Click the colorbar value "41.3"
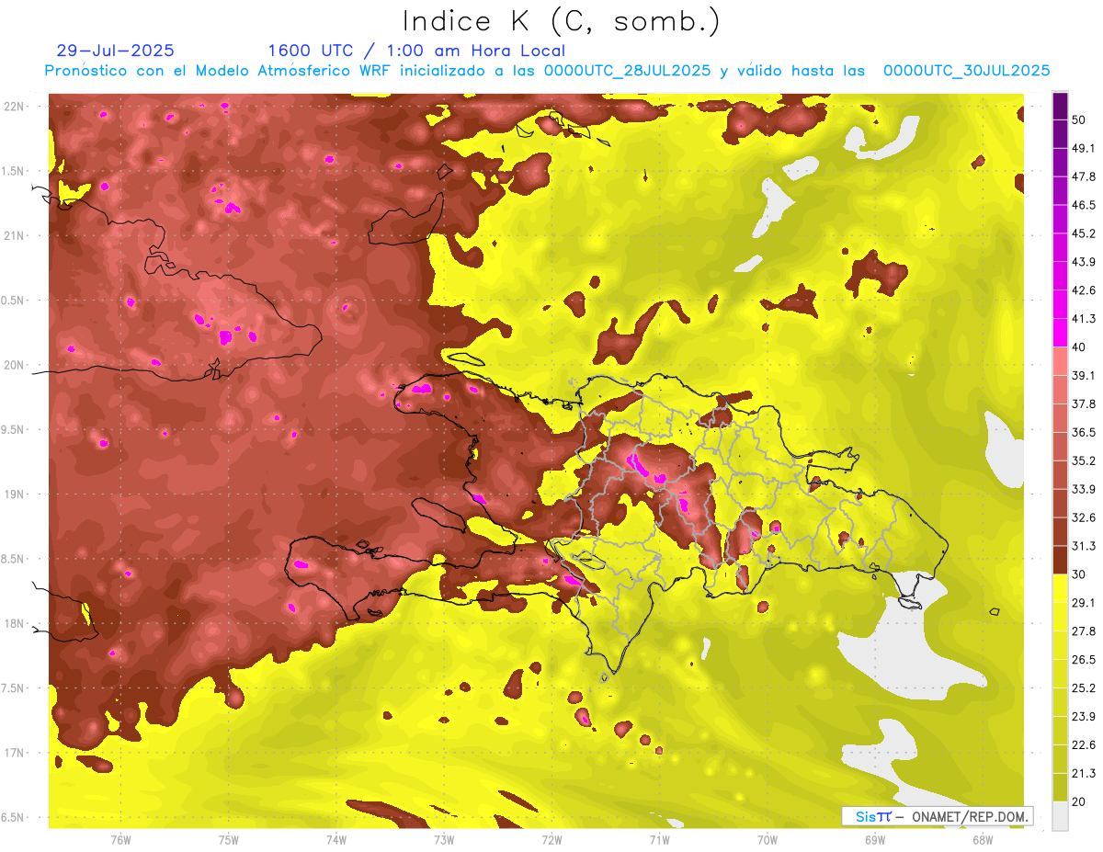1103x852 pixels. tap(1084, 319)
